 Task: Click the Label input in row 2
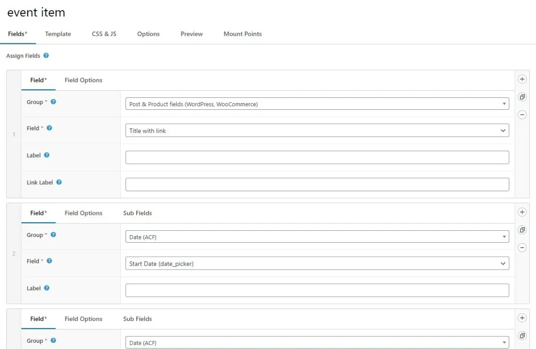point(317,290)
